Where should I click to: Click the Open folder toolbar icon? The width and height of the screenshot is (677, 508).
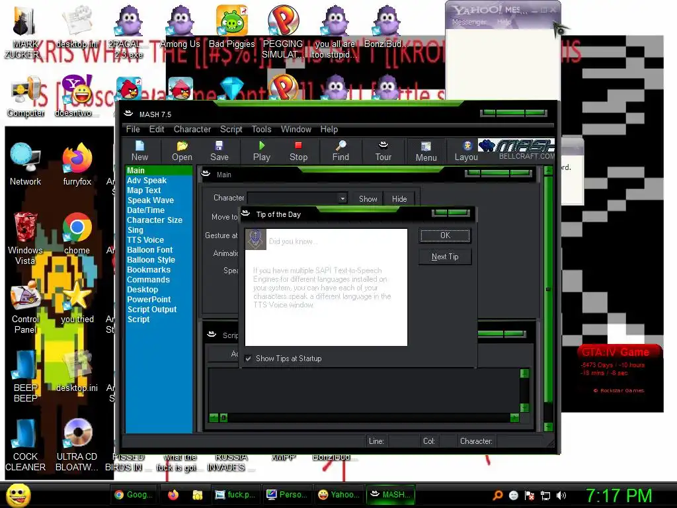[182, 151]
